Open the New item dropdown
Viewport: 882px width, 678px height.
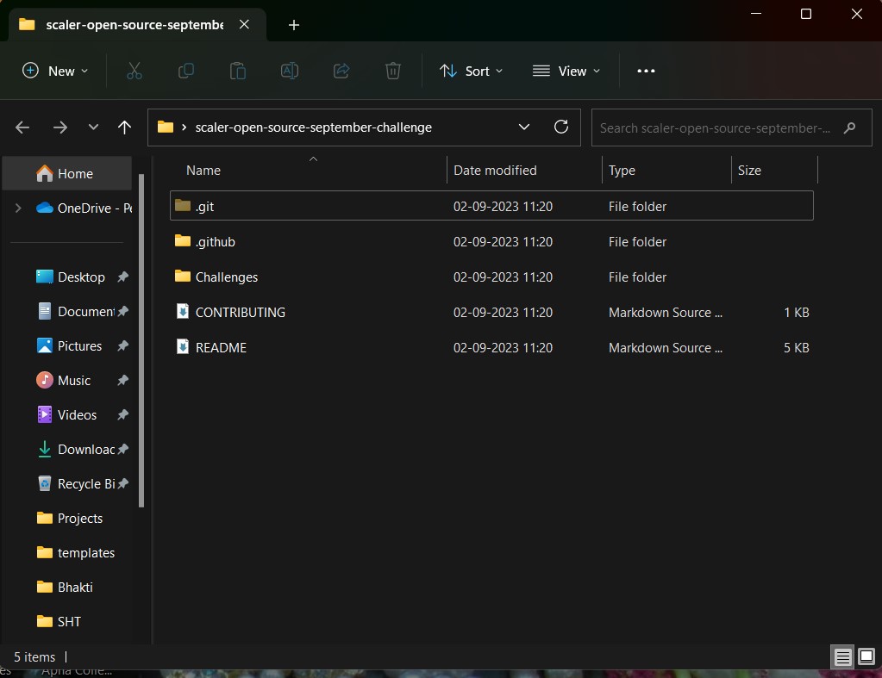coord(55,72)
